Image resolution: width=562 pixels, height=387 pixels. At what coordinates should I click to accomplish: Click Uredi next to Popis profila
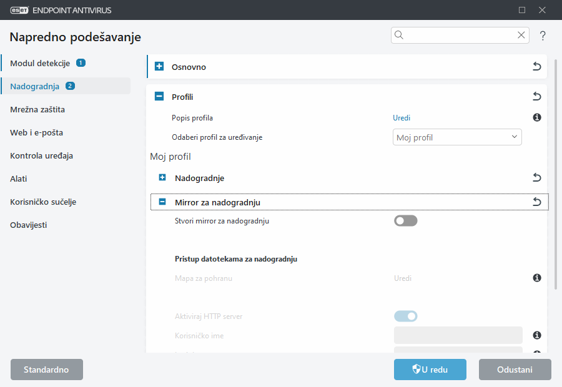[x=402, y=117]
